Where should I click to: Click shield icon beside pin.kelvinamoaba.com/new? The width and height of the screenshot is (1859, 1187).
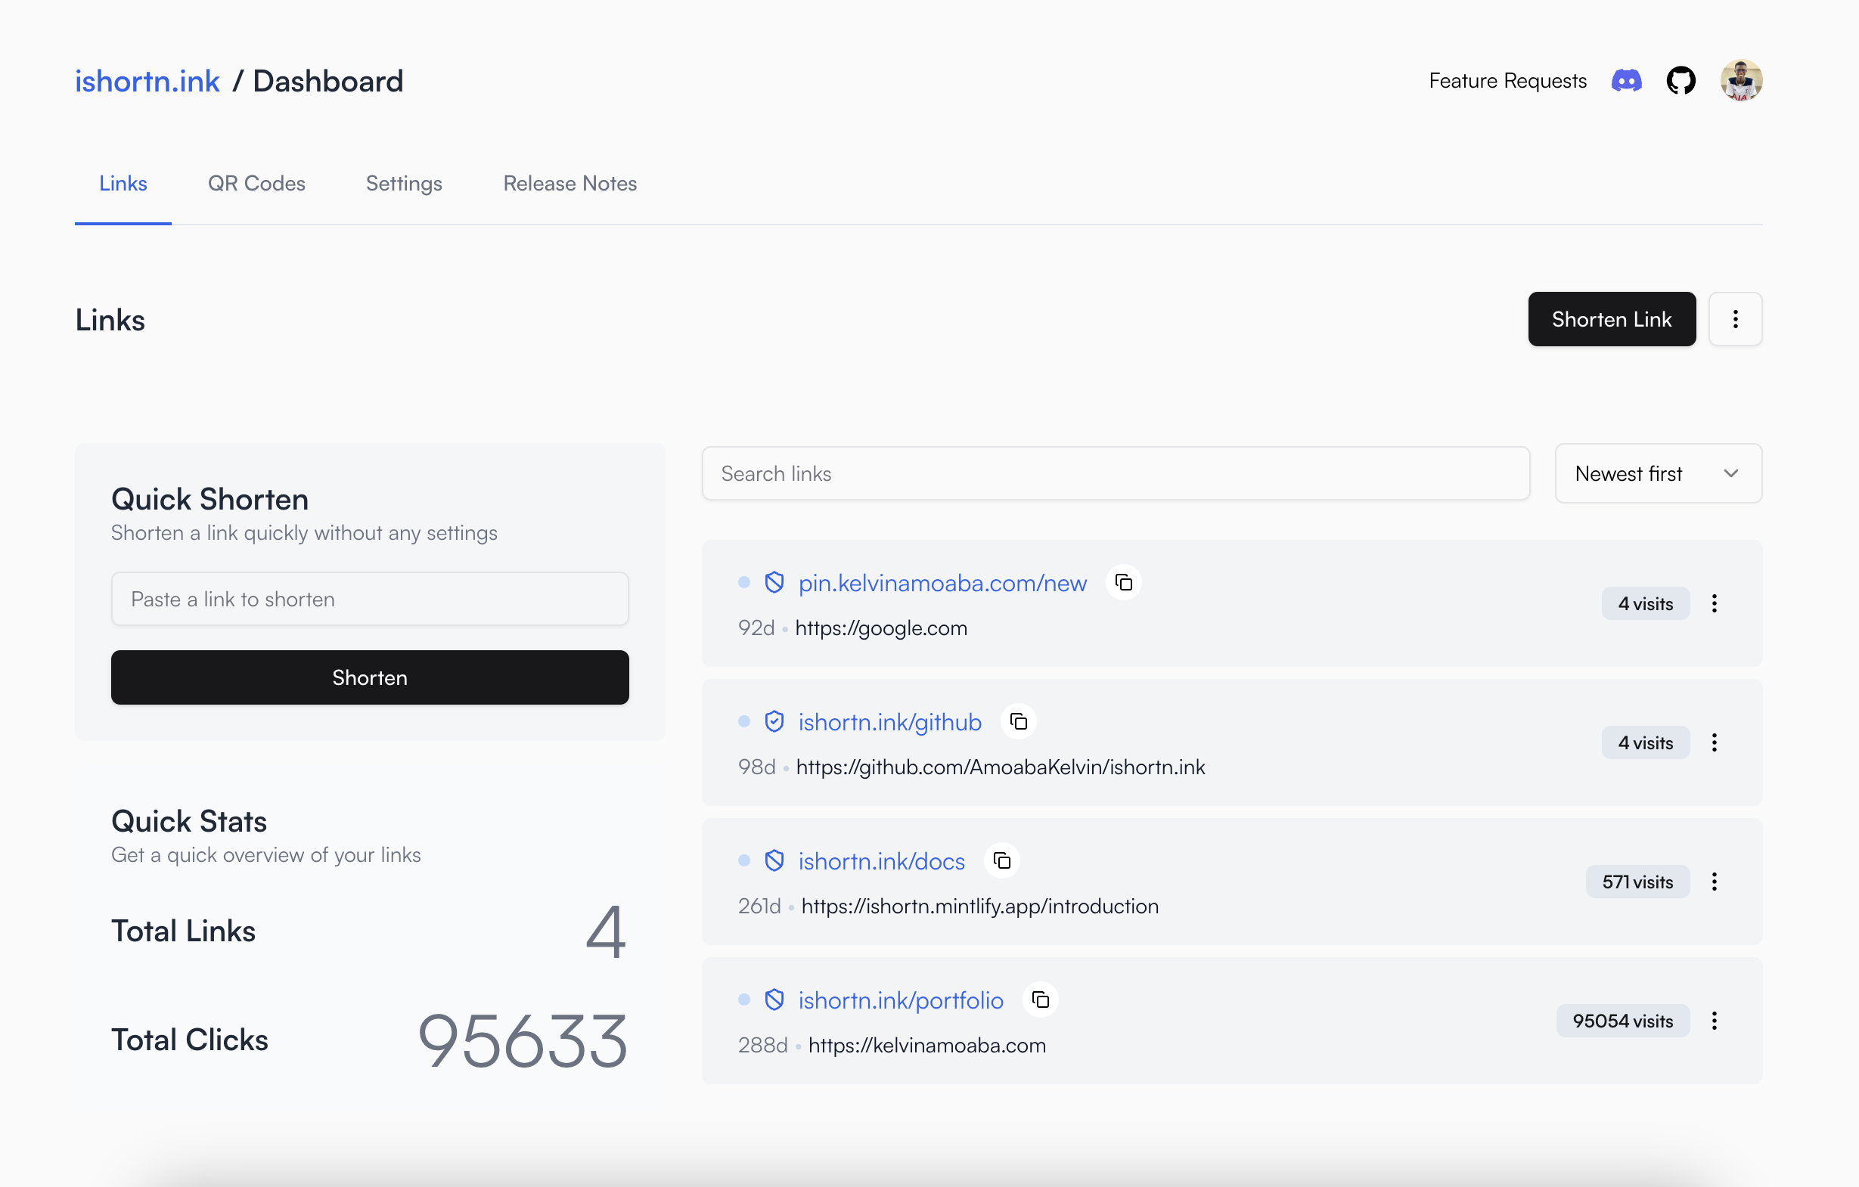(x=774, y=583)
